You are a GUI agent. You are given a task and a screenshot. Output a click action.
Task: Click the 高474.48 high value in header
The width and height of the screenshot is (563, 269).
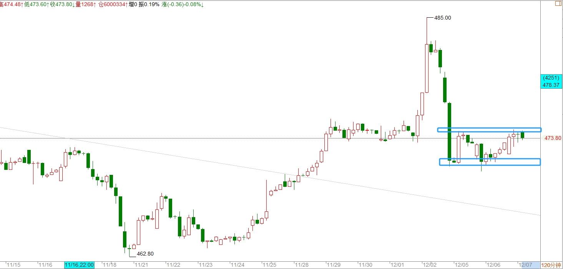click(x=12, y=4)
